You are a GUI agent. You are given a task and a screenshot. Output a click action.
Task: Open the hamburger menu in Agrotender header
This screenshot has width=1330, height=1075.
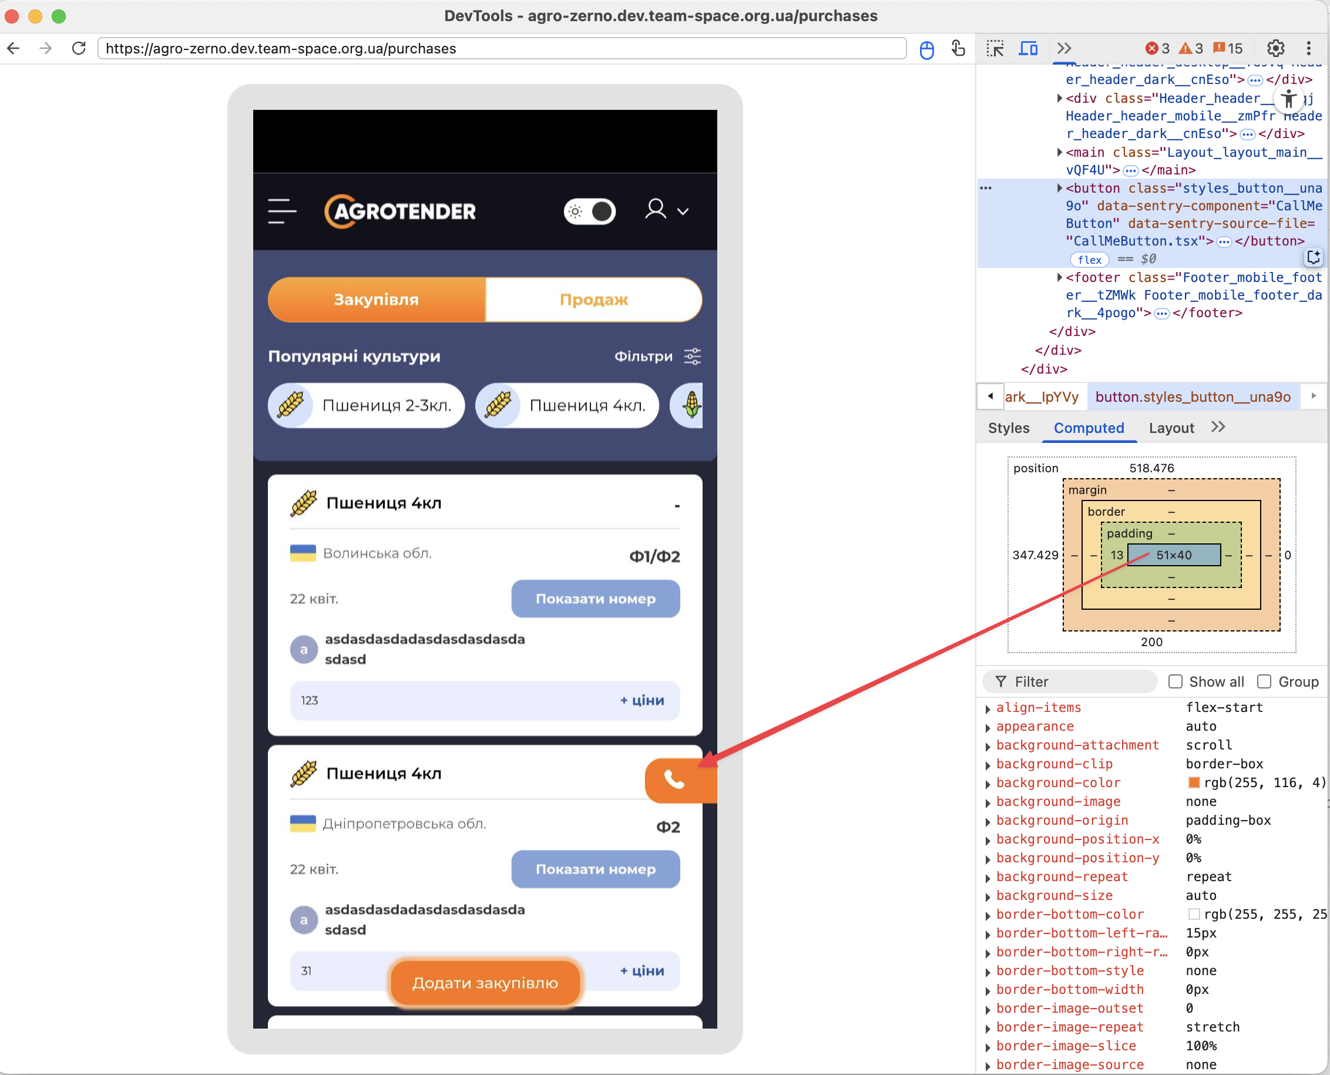(x=283, y=211)
